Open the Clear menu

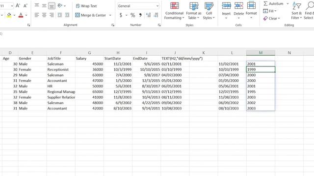click(271, 19)
